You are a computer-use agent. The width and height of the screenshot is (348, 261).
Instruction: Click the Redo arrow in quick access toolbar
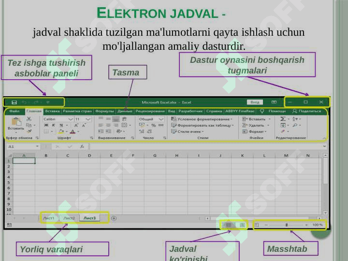(36, 102)
